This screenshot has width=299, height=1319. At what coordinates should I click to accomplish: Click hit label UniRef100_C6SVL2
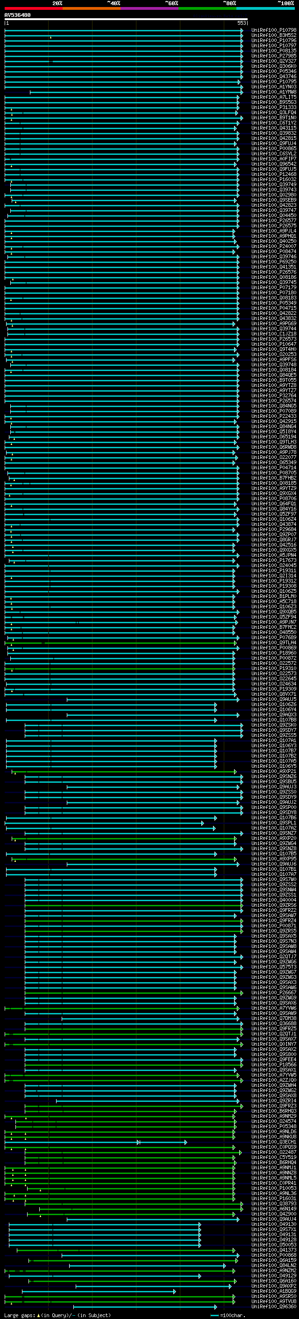tap(274, 153)
